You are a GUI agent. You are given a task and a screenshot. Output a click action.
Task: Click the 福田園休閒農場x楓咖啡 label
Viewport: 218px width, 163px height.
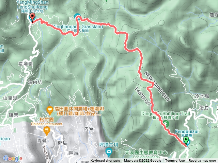pos(79,111)
